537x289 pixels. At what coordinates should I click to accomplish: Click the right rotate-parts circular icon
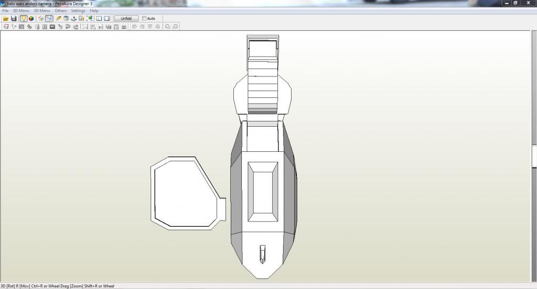175,27
